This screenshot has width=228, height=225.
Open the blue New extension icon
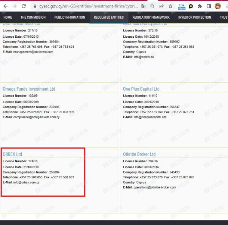[x=182, y=7]
